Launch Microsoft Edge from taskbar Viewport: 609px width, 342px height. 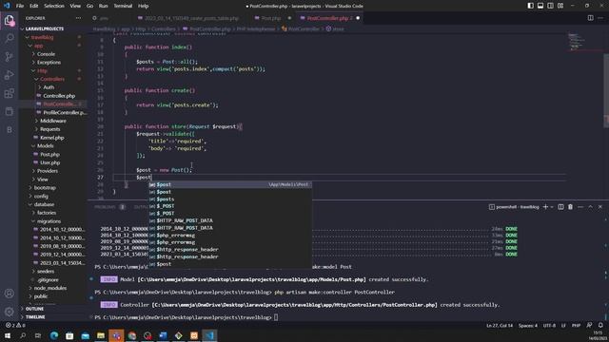point(54,335)
